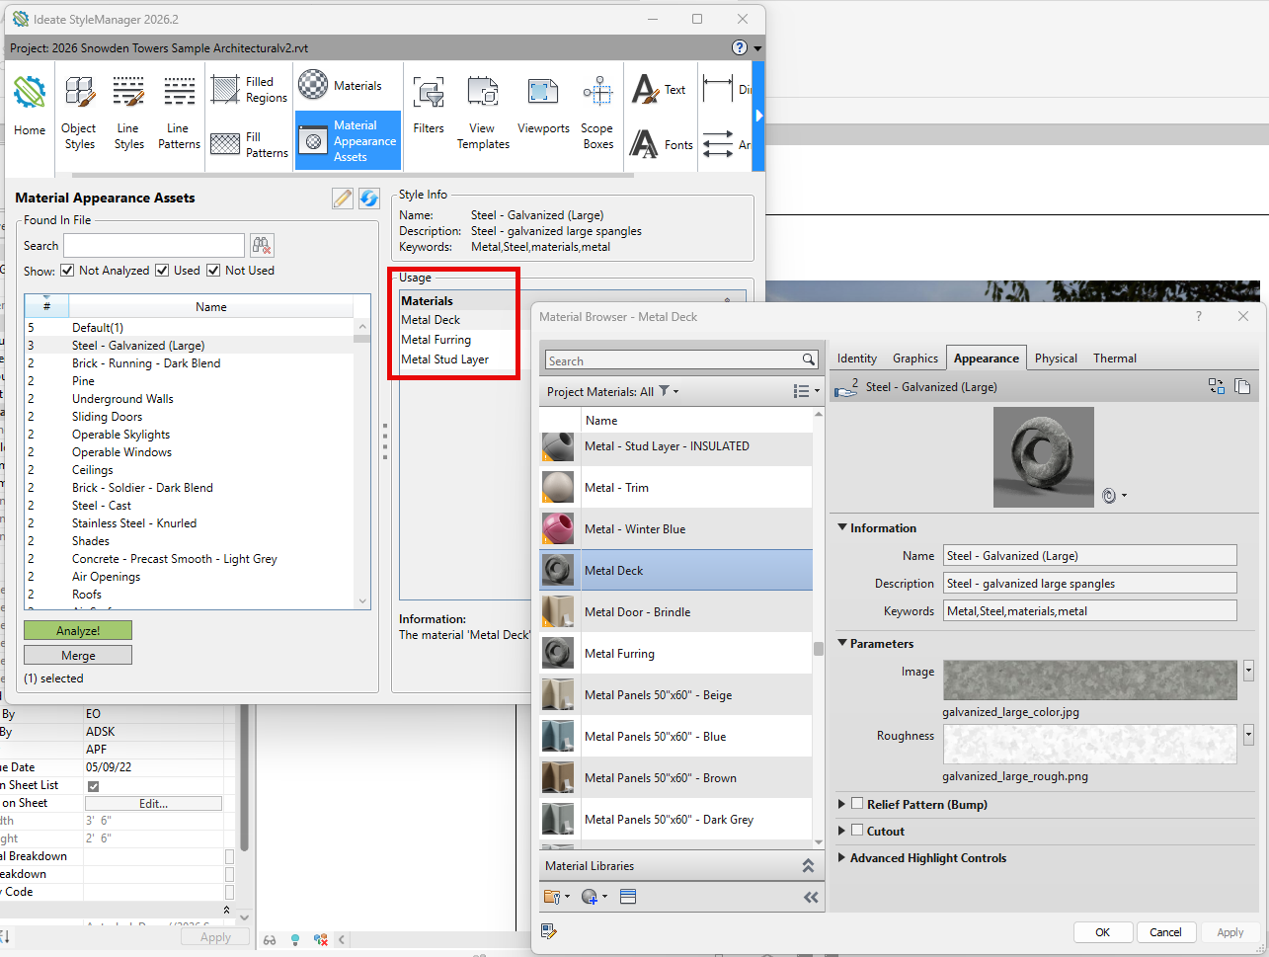Select Metal Furring in the material list
Viewport: 1269px width, 957px height.
[x=675, y=654]
